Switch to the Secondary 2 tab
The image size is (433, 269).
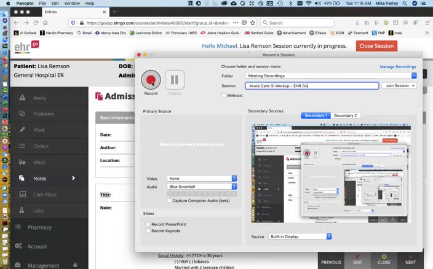point(345,115)
